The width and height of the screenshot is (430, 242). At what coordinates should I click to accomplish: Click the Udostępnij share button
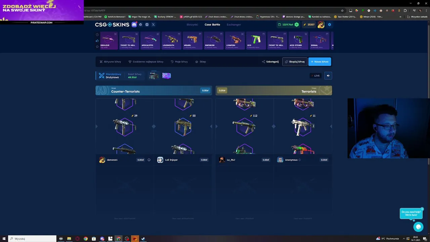[x=270, y=62]
